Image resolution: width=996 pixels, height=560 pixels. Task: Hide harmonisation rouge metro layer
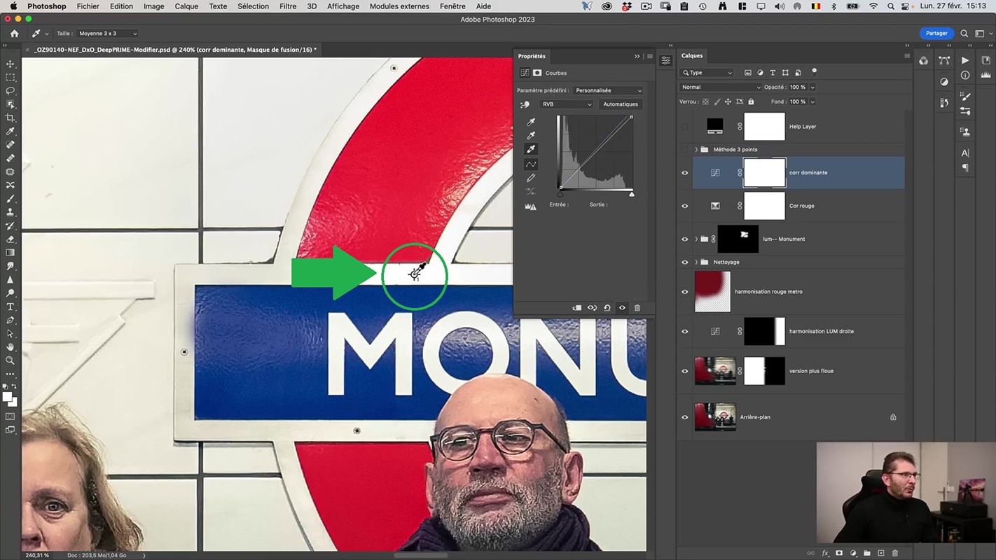[685, 292]
